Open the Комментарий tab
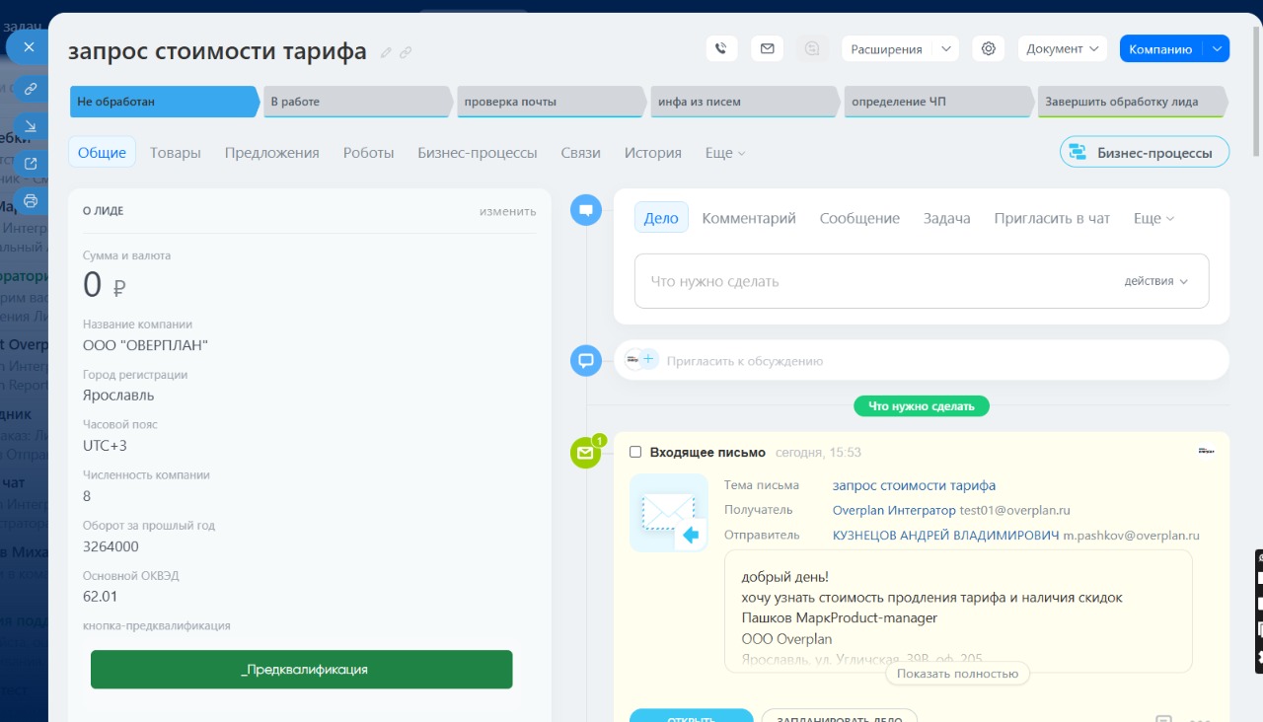The image size is (1263, 722). [x=748, y=218]
